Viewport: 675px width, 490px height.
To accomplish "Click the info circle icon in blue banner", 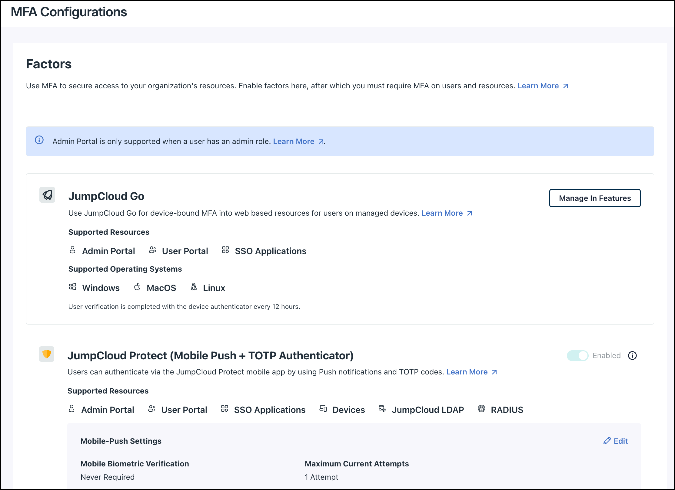I will tap(39, 140).
